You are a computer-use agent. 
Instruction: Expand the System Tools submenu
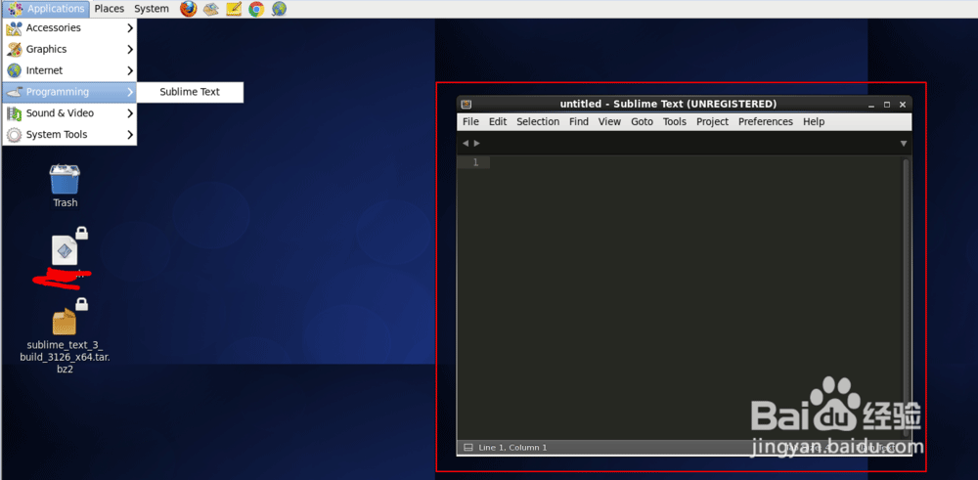click(69, 134)
